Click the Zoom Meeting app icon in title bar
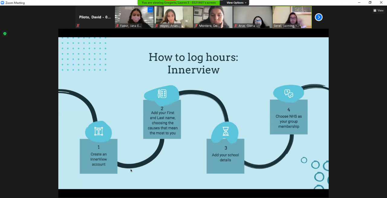The width and height of the screenshot is (387, 198). [2, 3]
